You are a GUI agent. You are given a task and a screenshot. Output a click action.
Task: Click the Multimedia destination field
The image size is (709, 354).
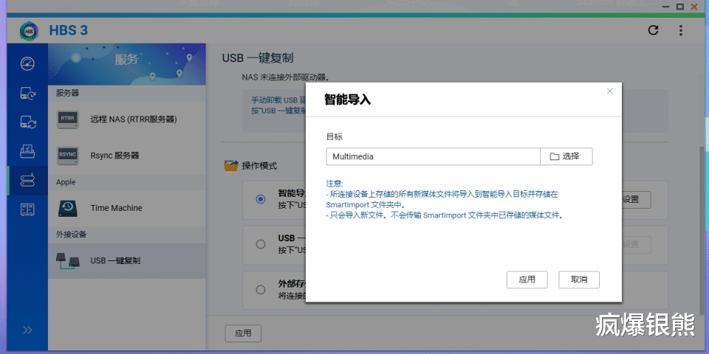coord(434,156)
